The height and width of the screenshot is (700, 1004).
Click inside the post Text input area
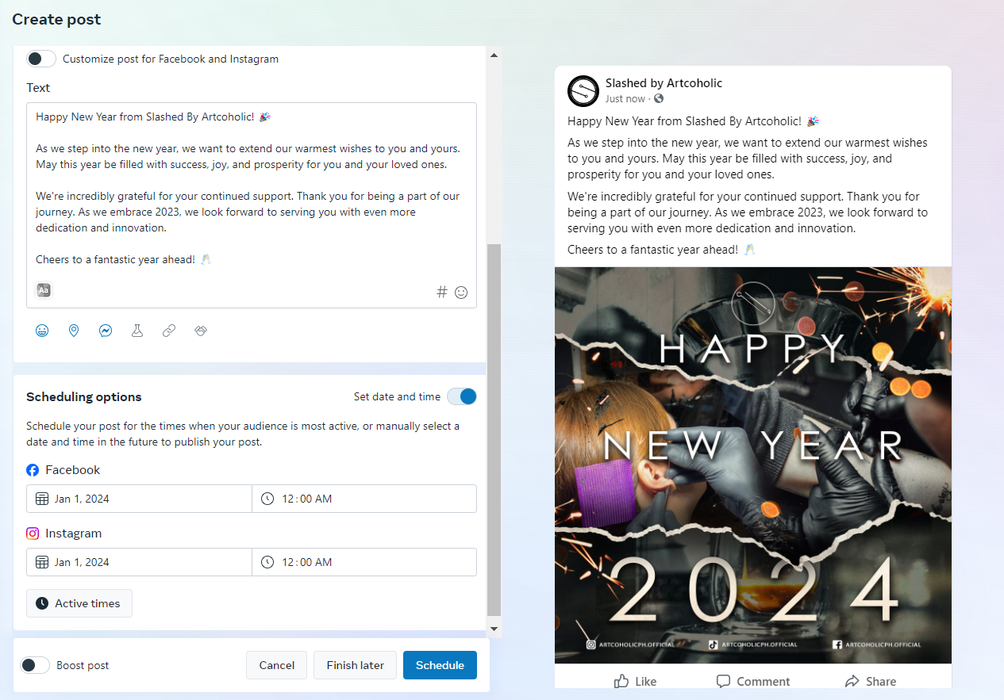click(252, 205)
